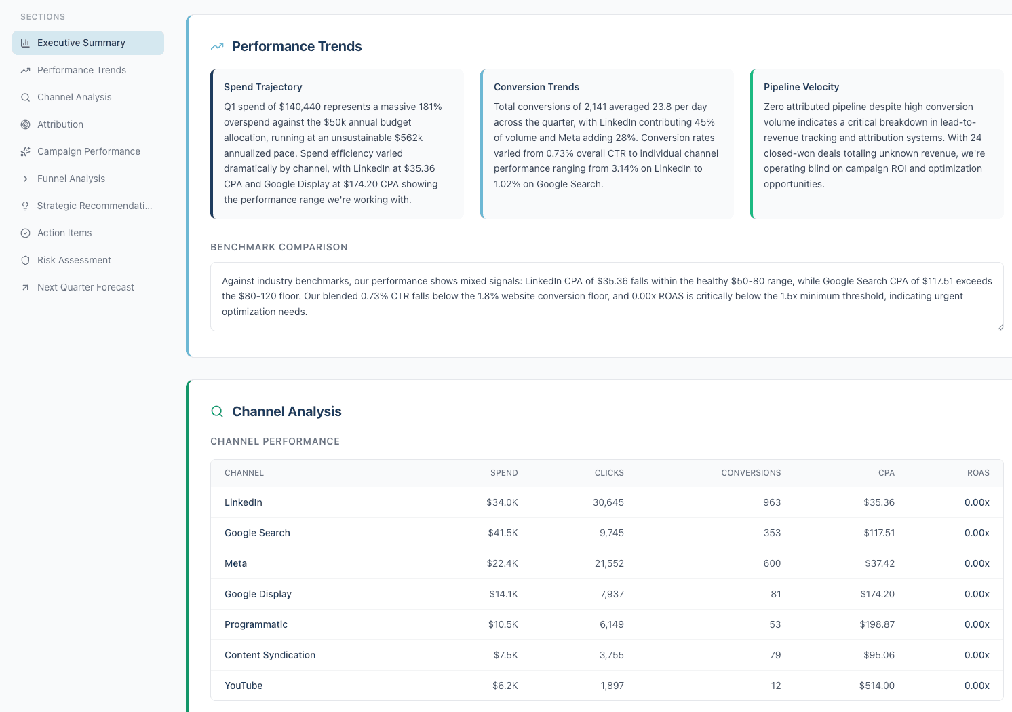Open the Attribution section from the sidebar
Image resolution: width=1012 pixels, height=712 pixels.
click(60, 124)
